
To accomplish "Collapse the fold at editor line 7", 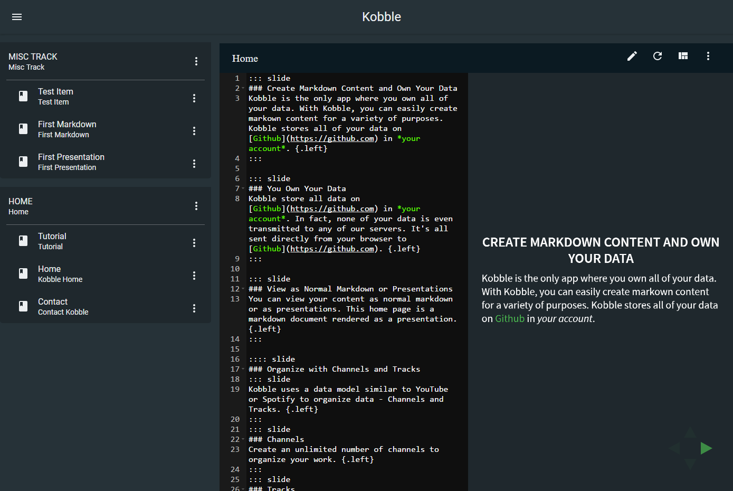I will click(243, 188).
